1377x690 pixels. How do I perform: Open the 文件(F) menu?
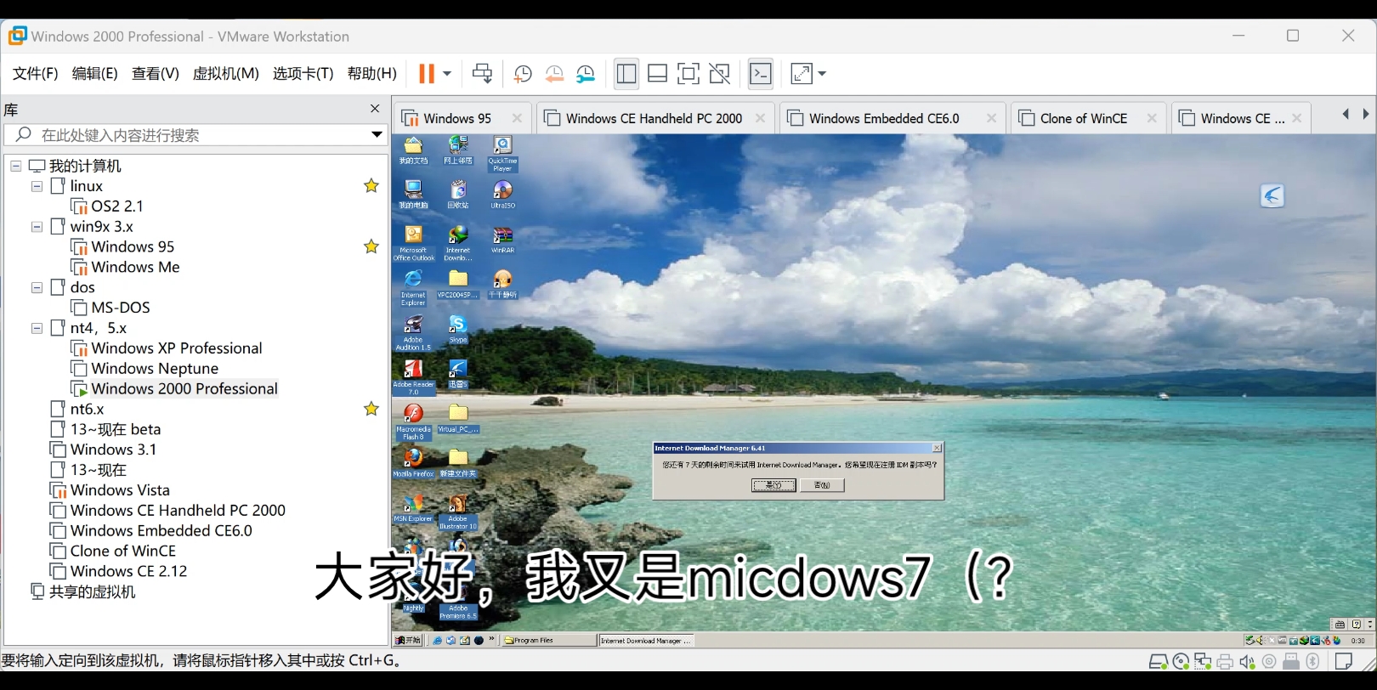point(36,74)
